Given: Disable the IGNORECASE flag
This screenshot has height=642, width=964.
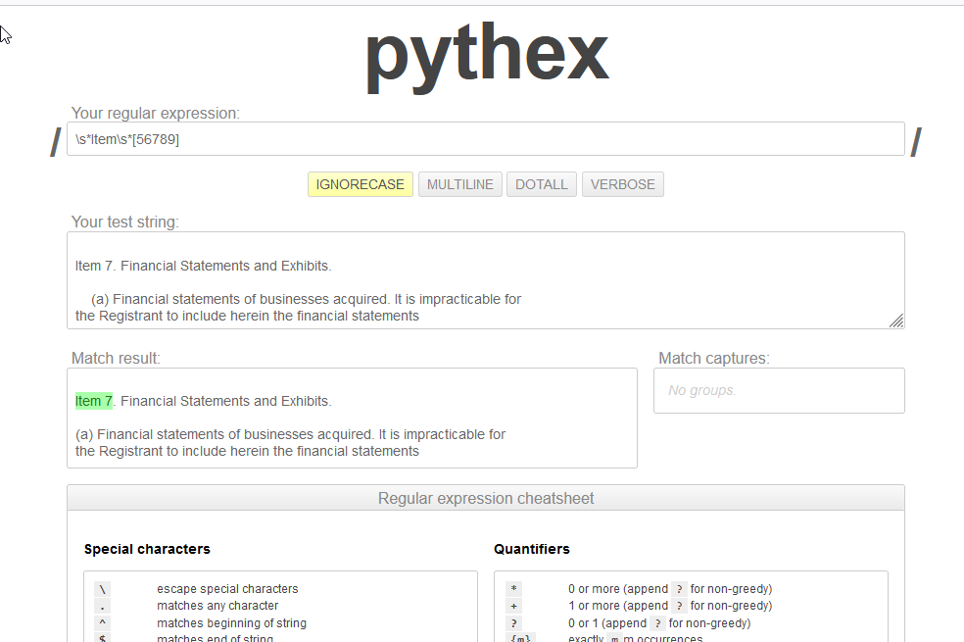Looking at the screenshot, I should coord(360,183).
